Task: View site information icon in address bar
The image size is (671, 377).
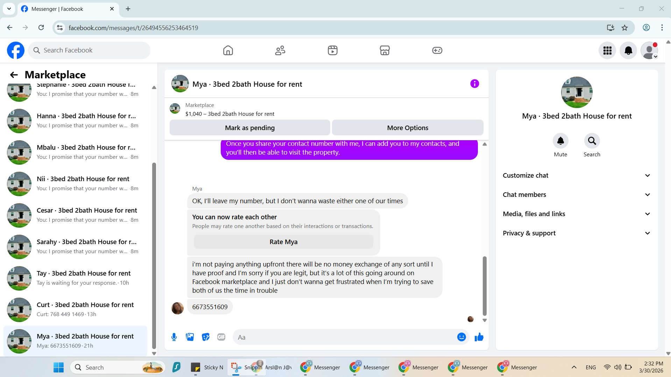Action: pos(60,28)
